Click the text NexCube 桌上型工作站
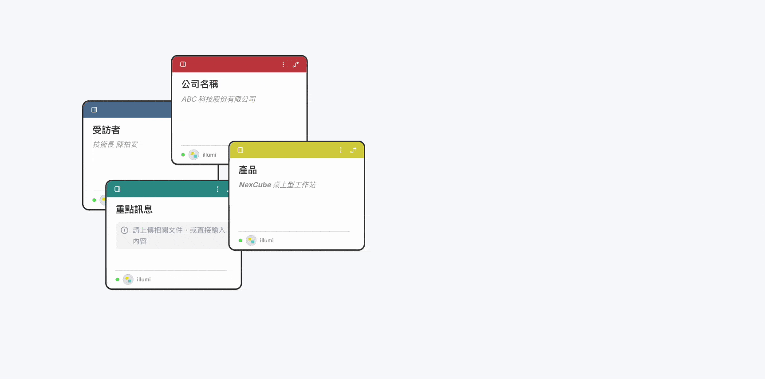 [277, 185]
